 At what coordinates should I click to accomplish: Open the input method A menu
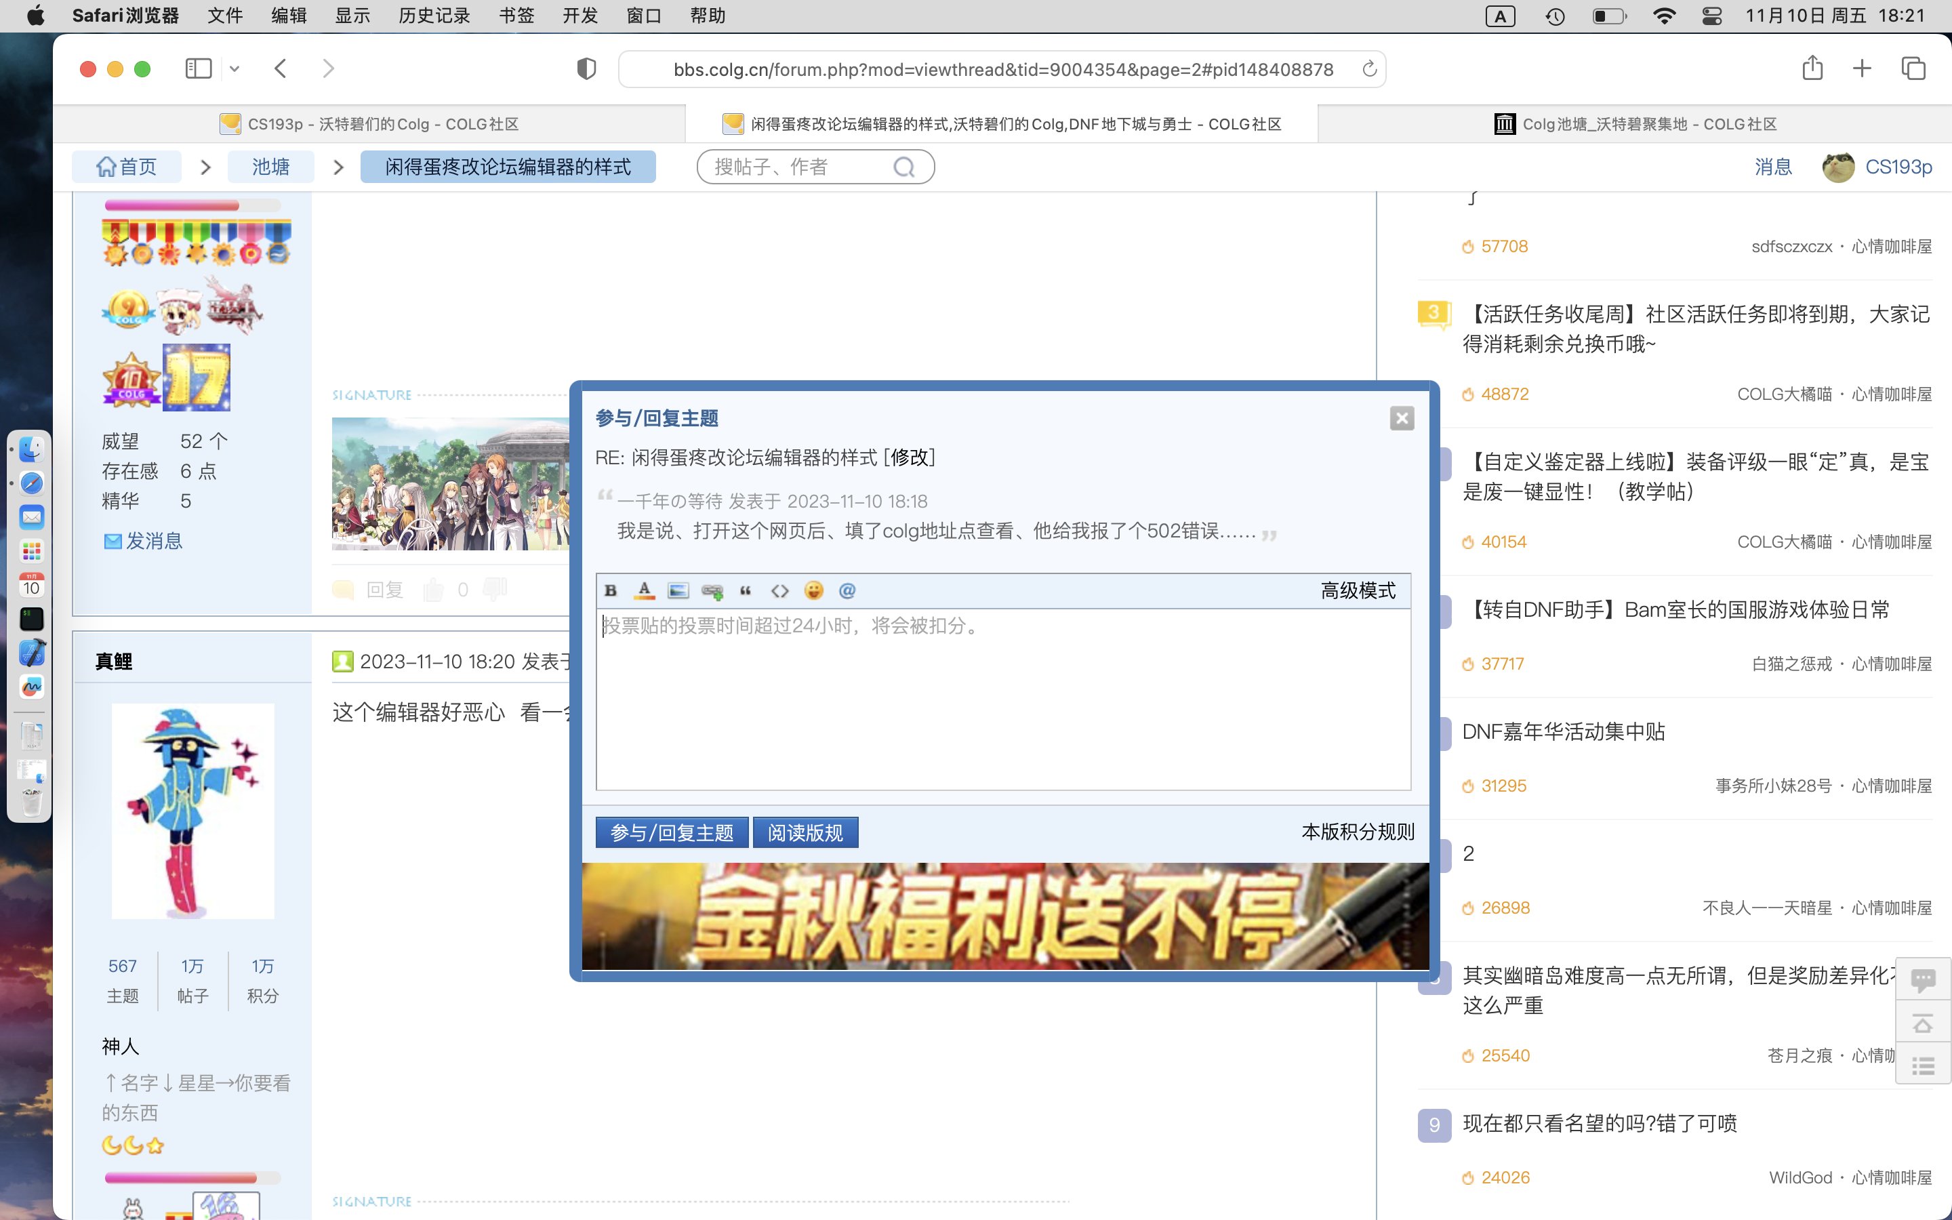click(1499, 16)
